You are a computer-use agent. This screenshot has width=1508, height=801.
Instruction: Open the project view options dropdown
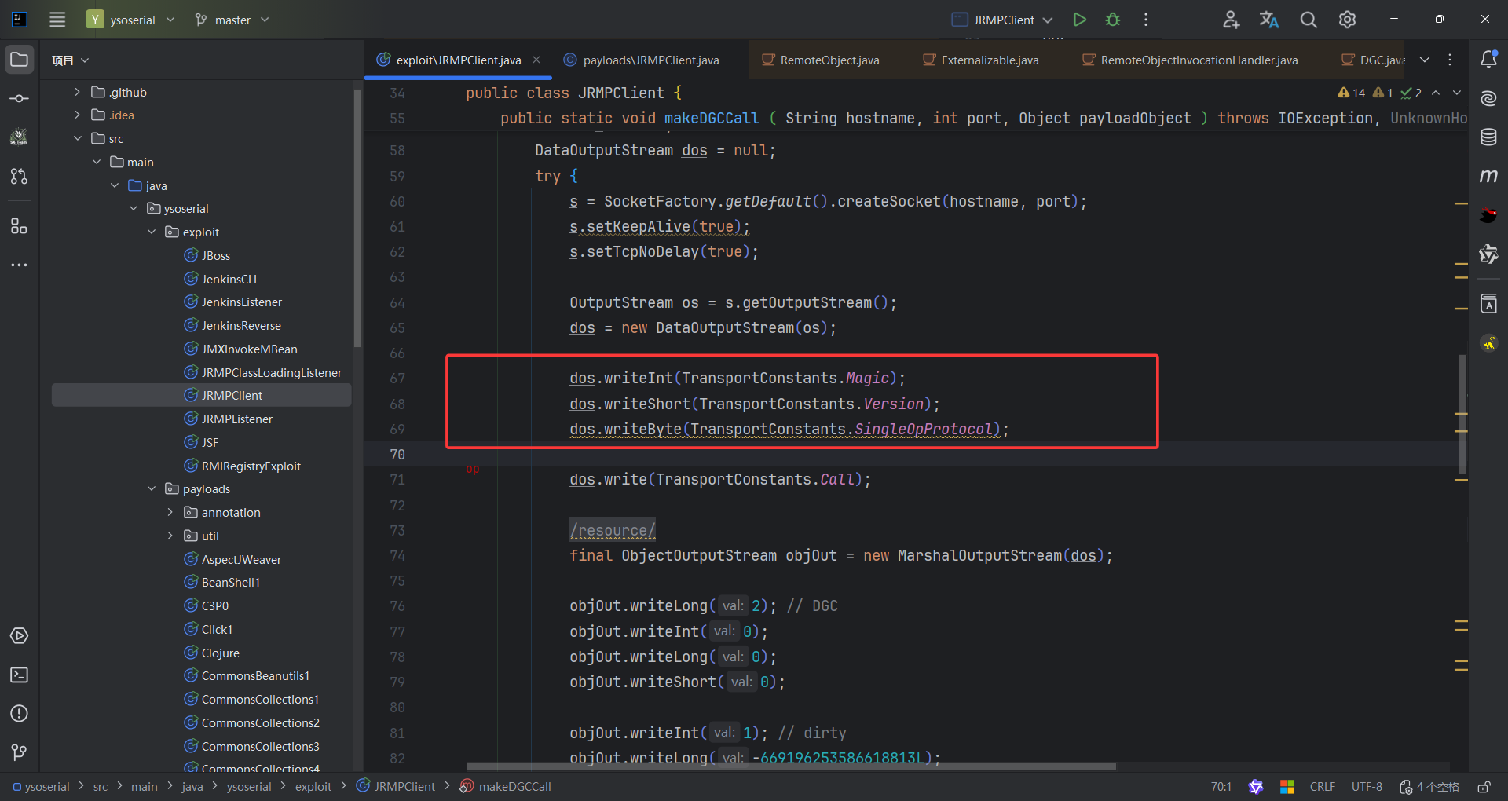pos(70,60)
